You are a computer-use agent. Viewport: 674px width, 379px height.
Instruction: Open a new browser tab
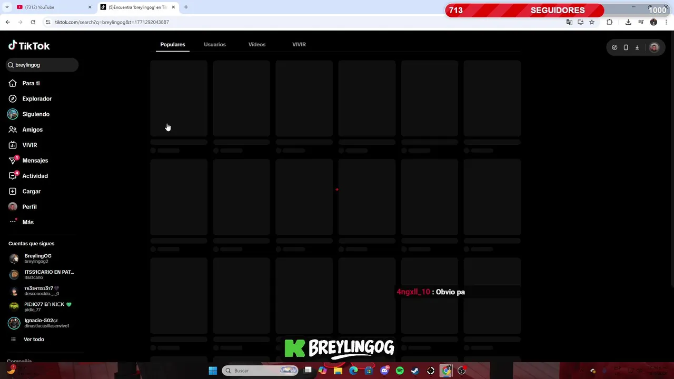[x=186, y=7]
